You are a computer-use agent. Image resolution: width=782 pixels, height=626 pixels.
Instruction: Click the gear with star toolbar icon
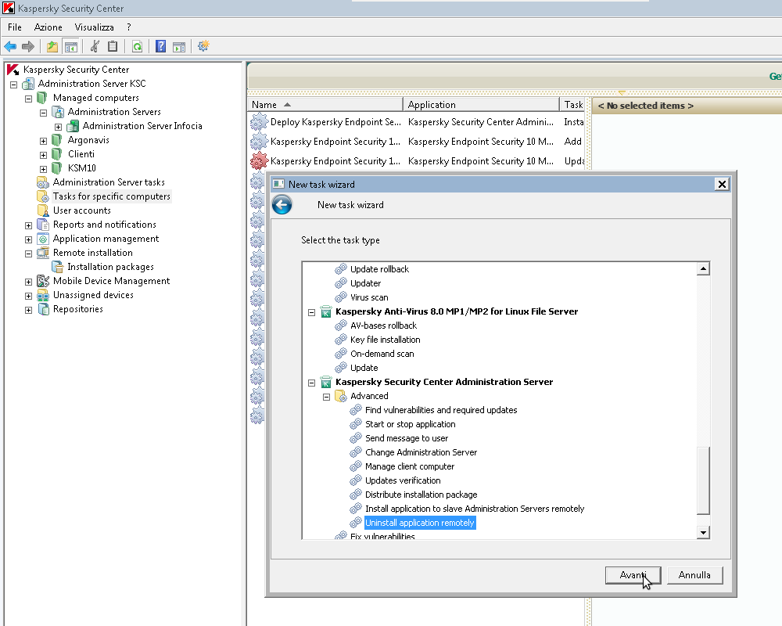(203, 46)
